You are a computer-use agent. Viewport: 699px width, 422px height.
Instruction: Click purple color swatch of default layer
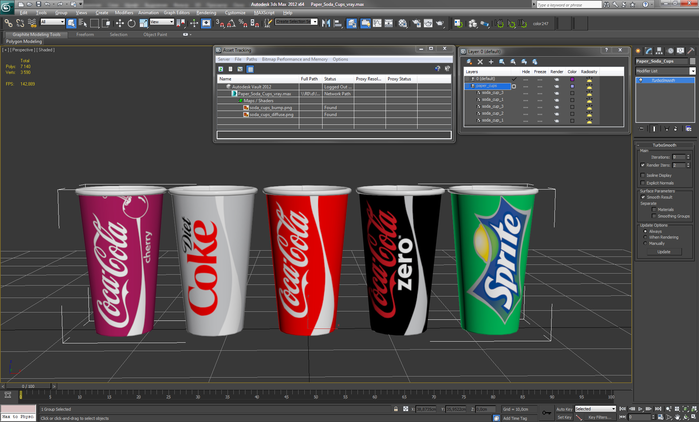(x=572, y=79)
